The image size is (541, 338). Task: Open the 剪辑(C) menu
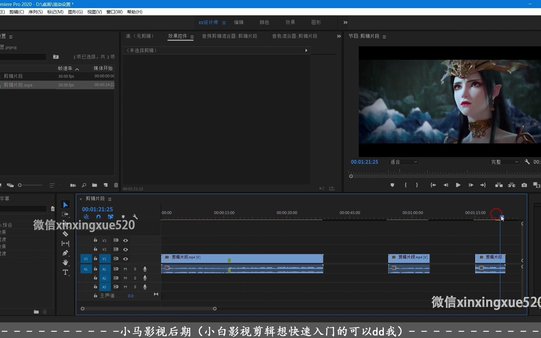17,12
